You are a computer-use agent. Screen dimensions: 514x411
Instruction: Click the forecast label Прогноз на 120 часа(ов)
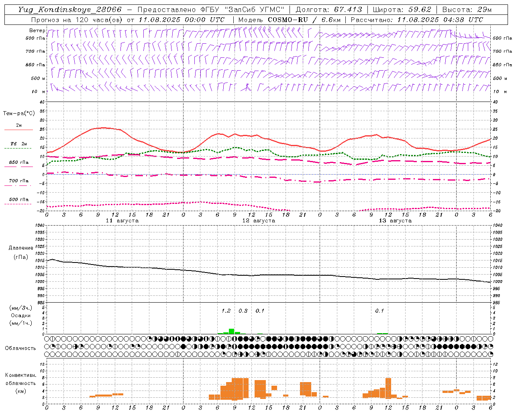pyautogui.click(x=77, y=20)
